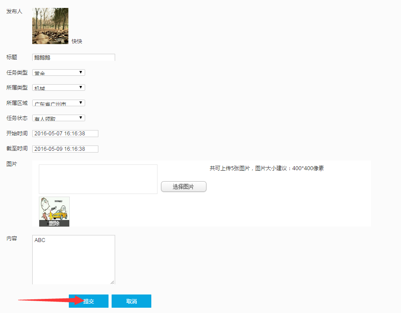Open the 任务类型 dropdown
This screenshot has height=313, width=401.
(x=58, y=73)
